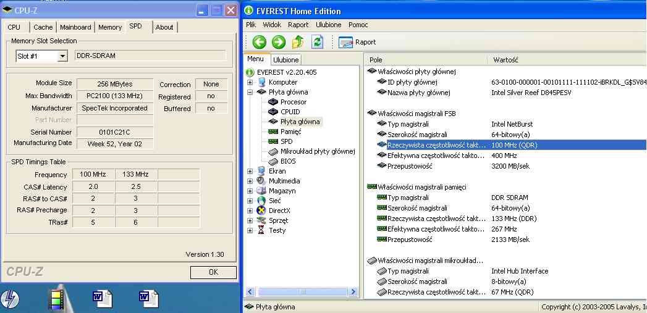Screen dimensions: 647x313
Task: Select the Efektywna częstotliwość 267 MHz row
Action: point(506,229)
